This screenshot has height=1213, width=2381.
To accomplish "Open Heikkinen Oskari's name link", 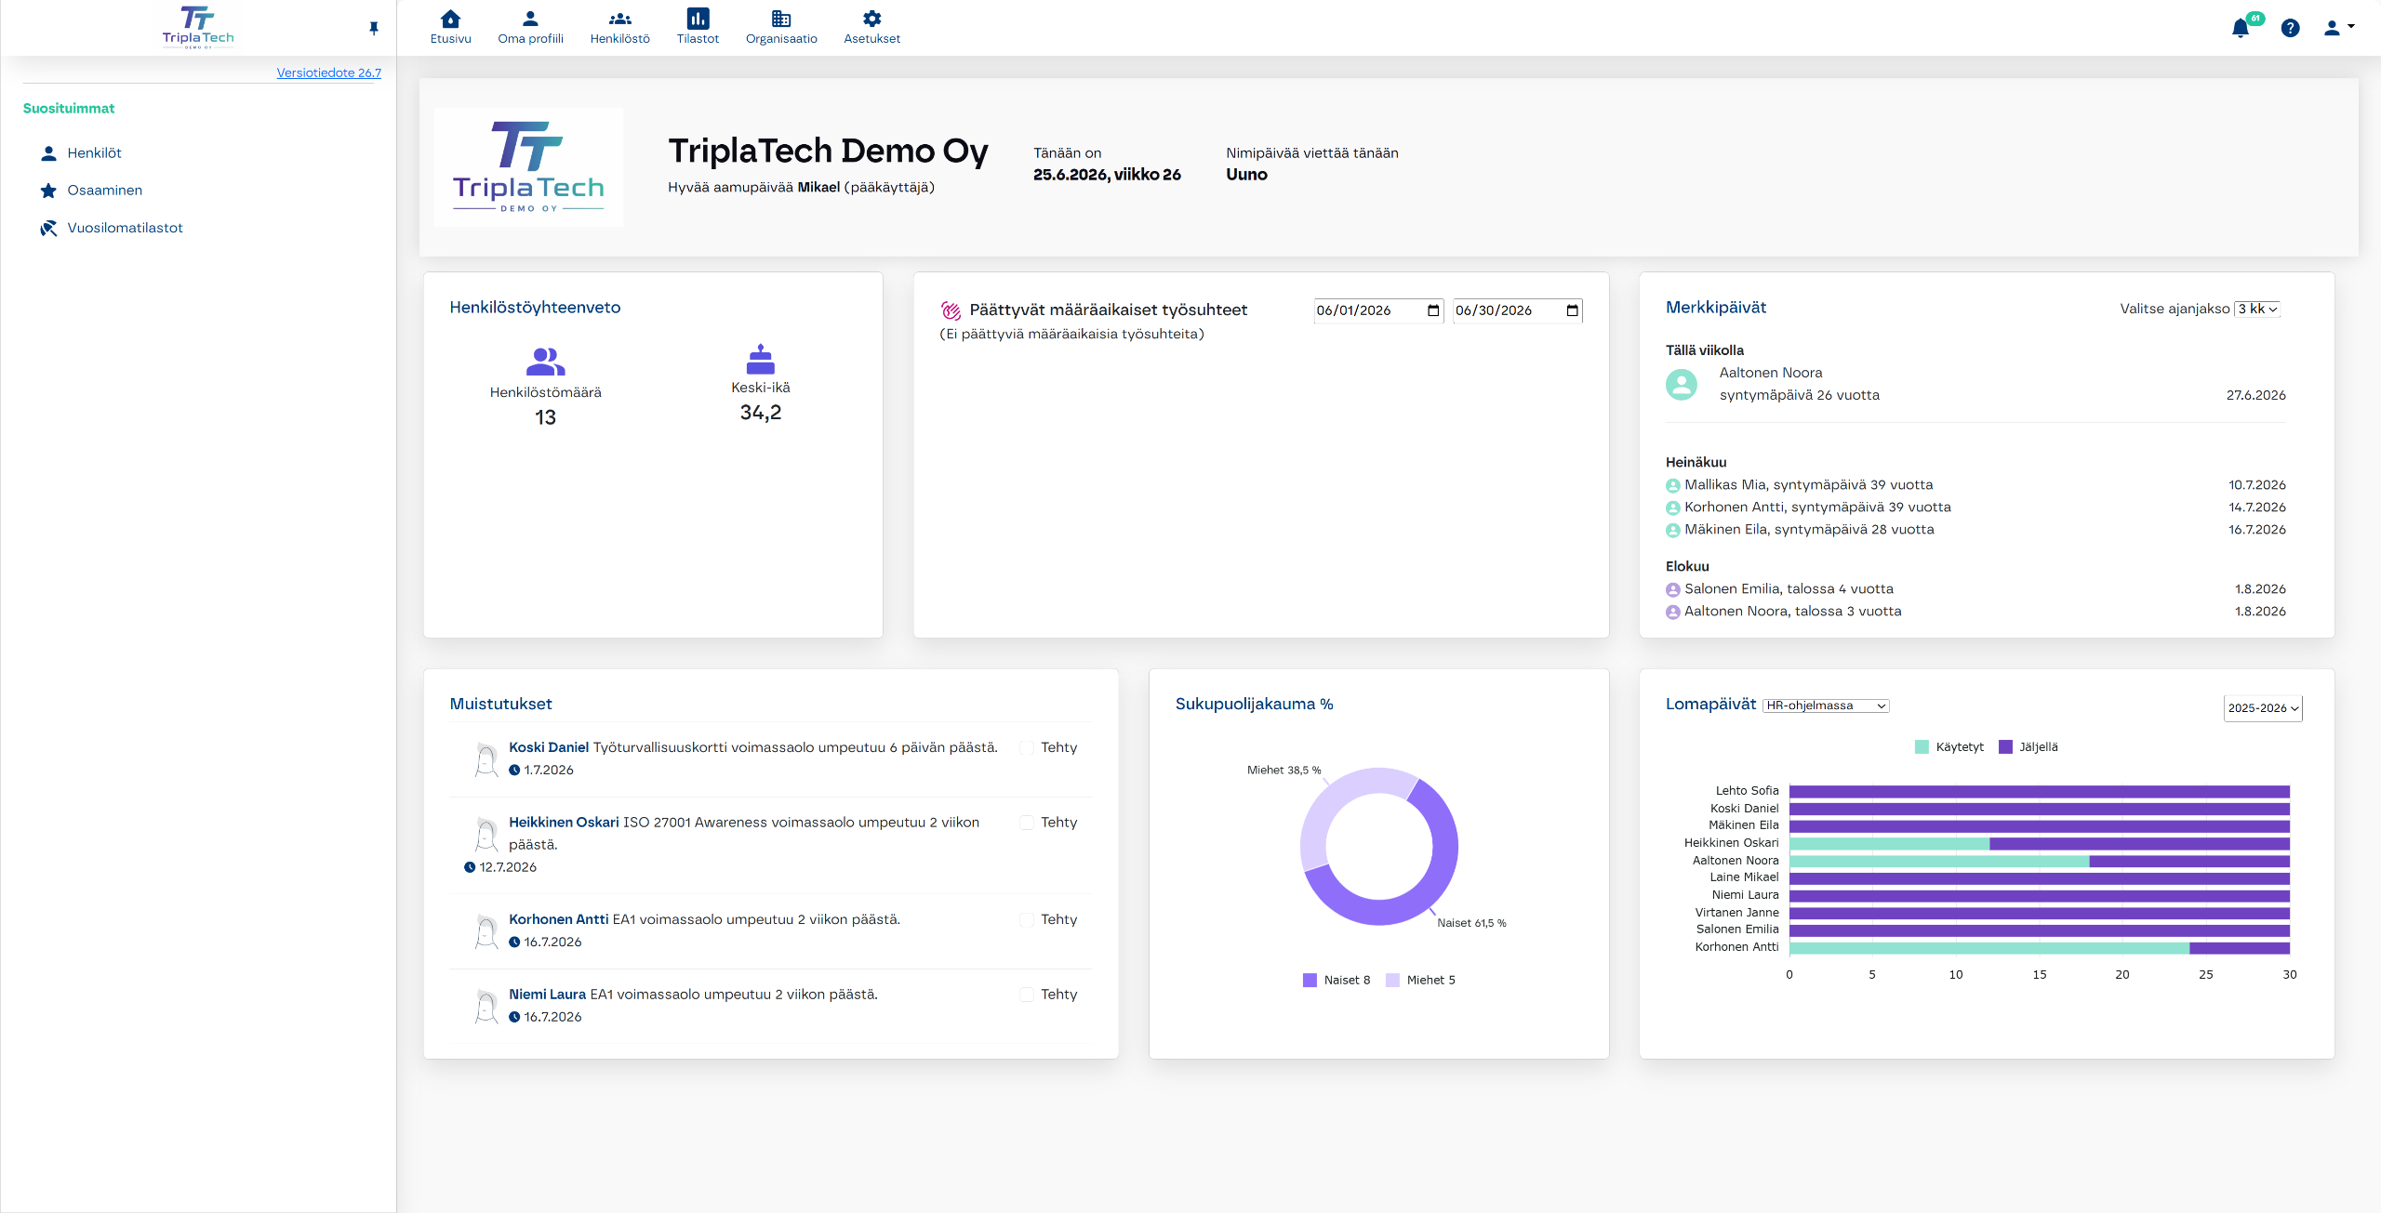I will pyautogui.click(x=564, y=823).
